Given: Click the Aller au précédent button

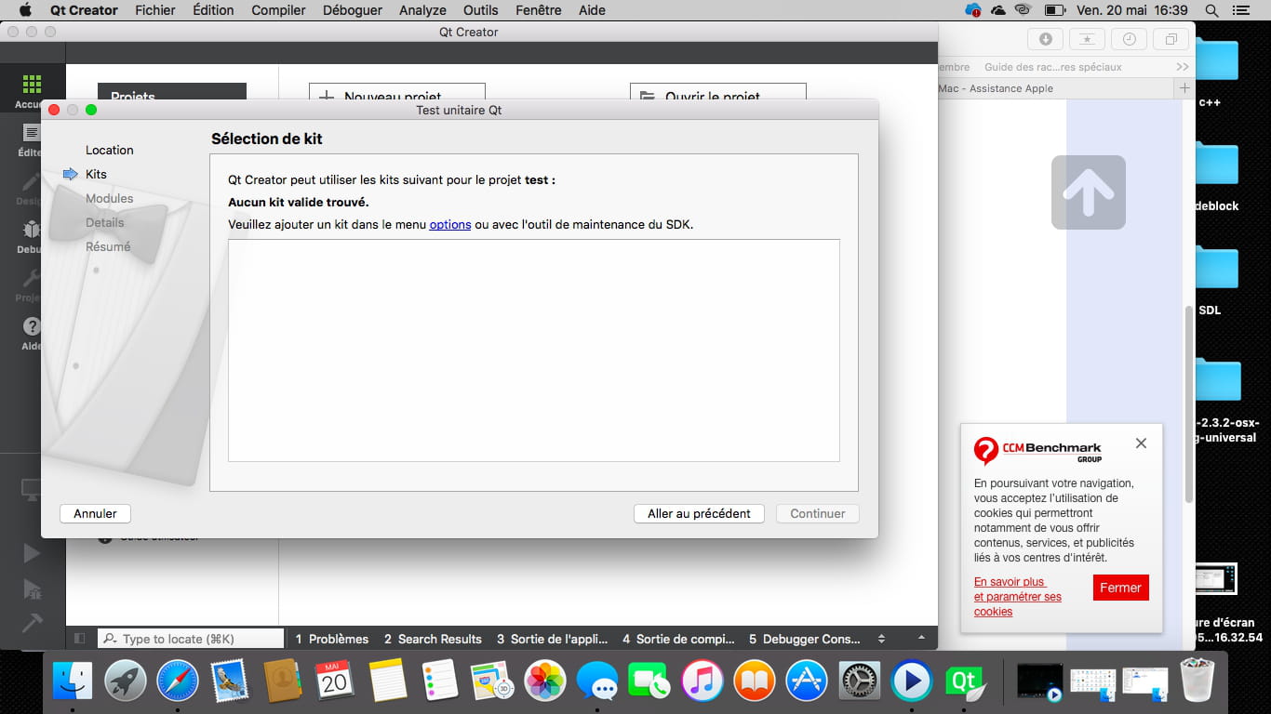Looking at the screenshot, I should click(x=700, y=513).
